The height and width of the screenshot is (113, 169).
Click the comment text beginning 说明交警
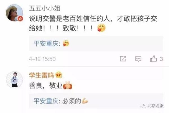(93, 23)
